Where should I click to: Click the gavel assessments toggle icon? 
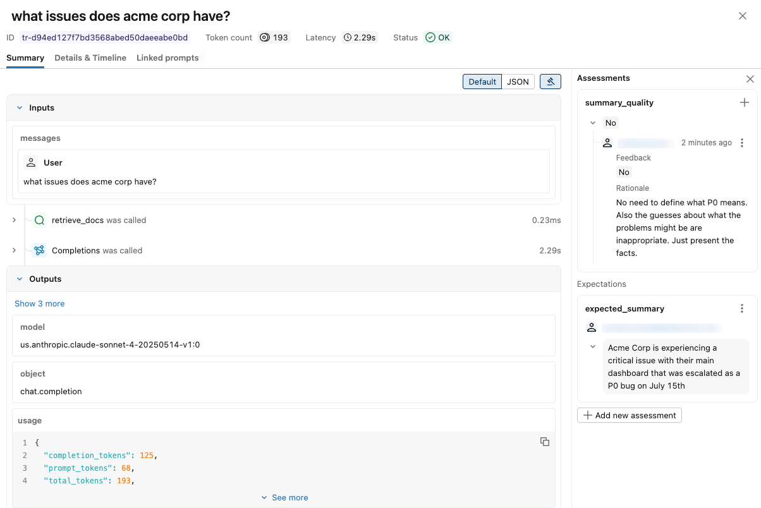click(550, 82)
